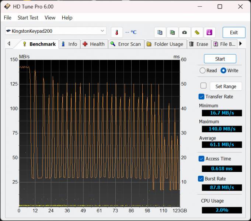This screenshot has height=221, width=251.
Task: Open the KingstonKeypad200 drive dropdown
Action: pos(56,31)
